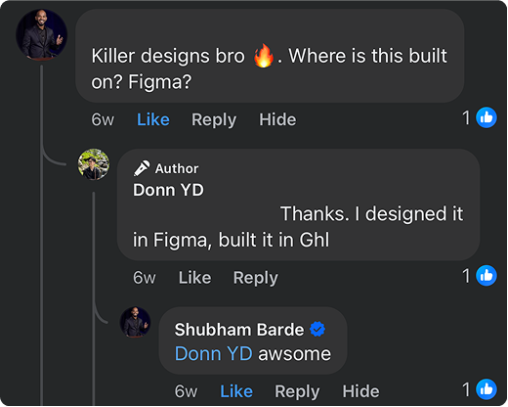Click the fire emoji in the top comment
Viewport: 508px width, 407px height.
pyautogui.click(x=264, y=56)
